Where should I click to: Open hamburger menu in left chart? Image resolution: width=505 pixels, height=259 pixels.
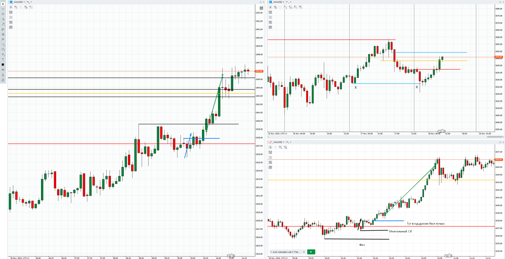tap(11, 7)
